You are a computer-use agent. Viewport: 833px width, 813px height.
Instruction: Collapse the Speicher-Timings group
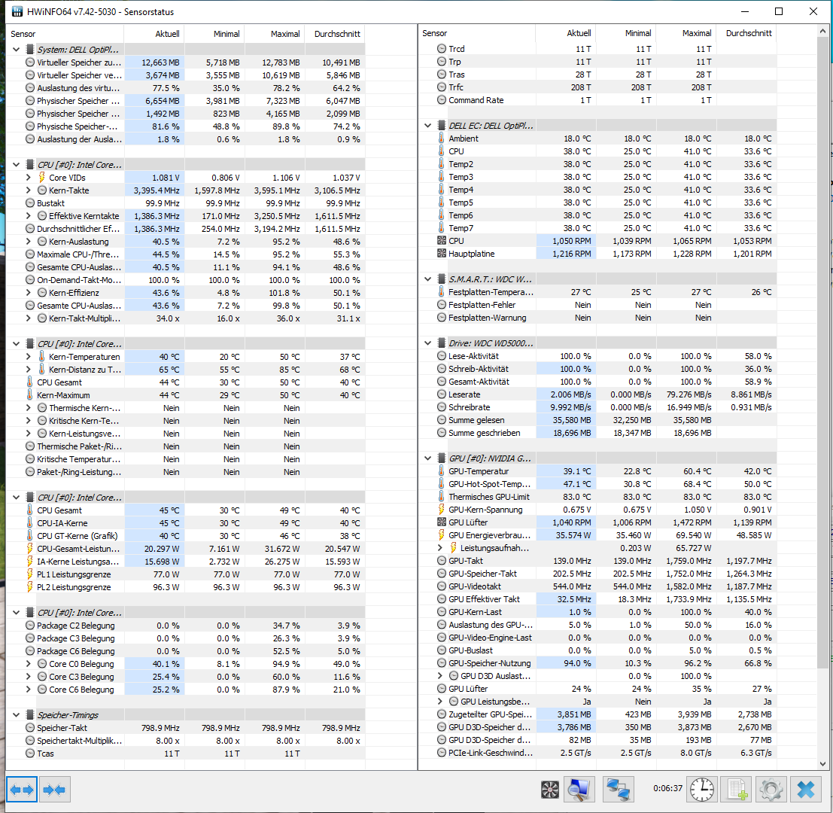[16, 715]
